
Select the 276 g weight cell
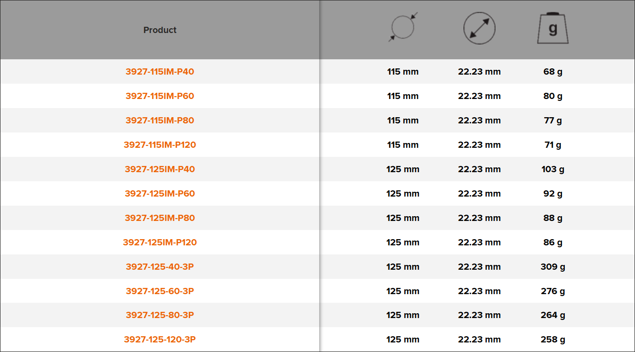point(553,291)
